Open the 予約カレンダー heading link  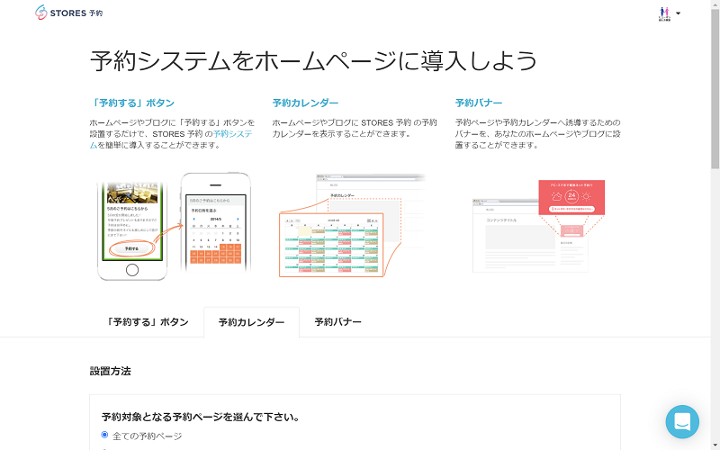305,103
